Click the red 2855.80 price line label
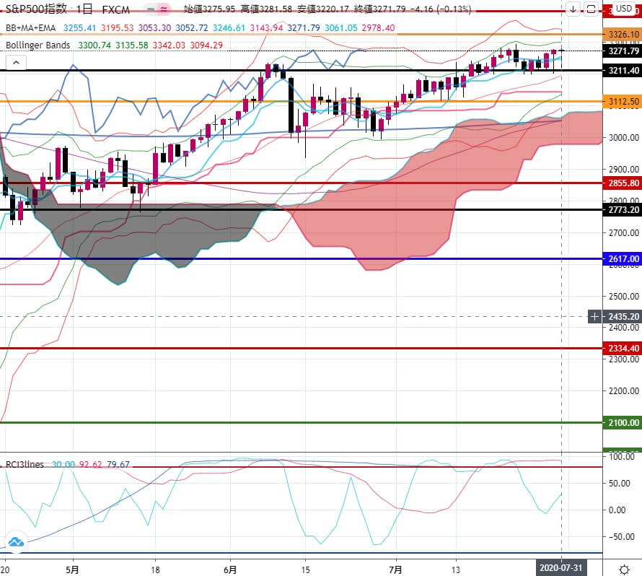Viewport: 642px width, 576px height. pos(623,183)
